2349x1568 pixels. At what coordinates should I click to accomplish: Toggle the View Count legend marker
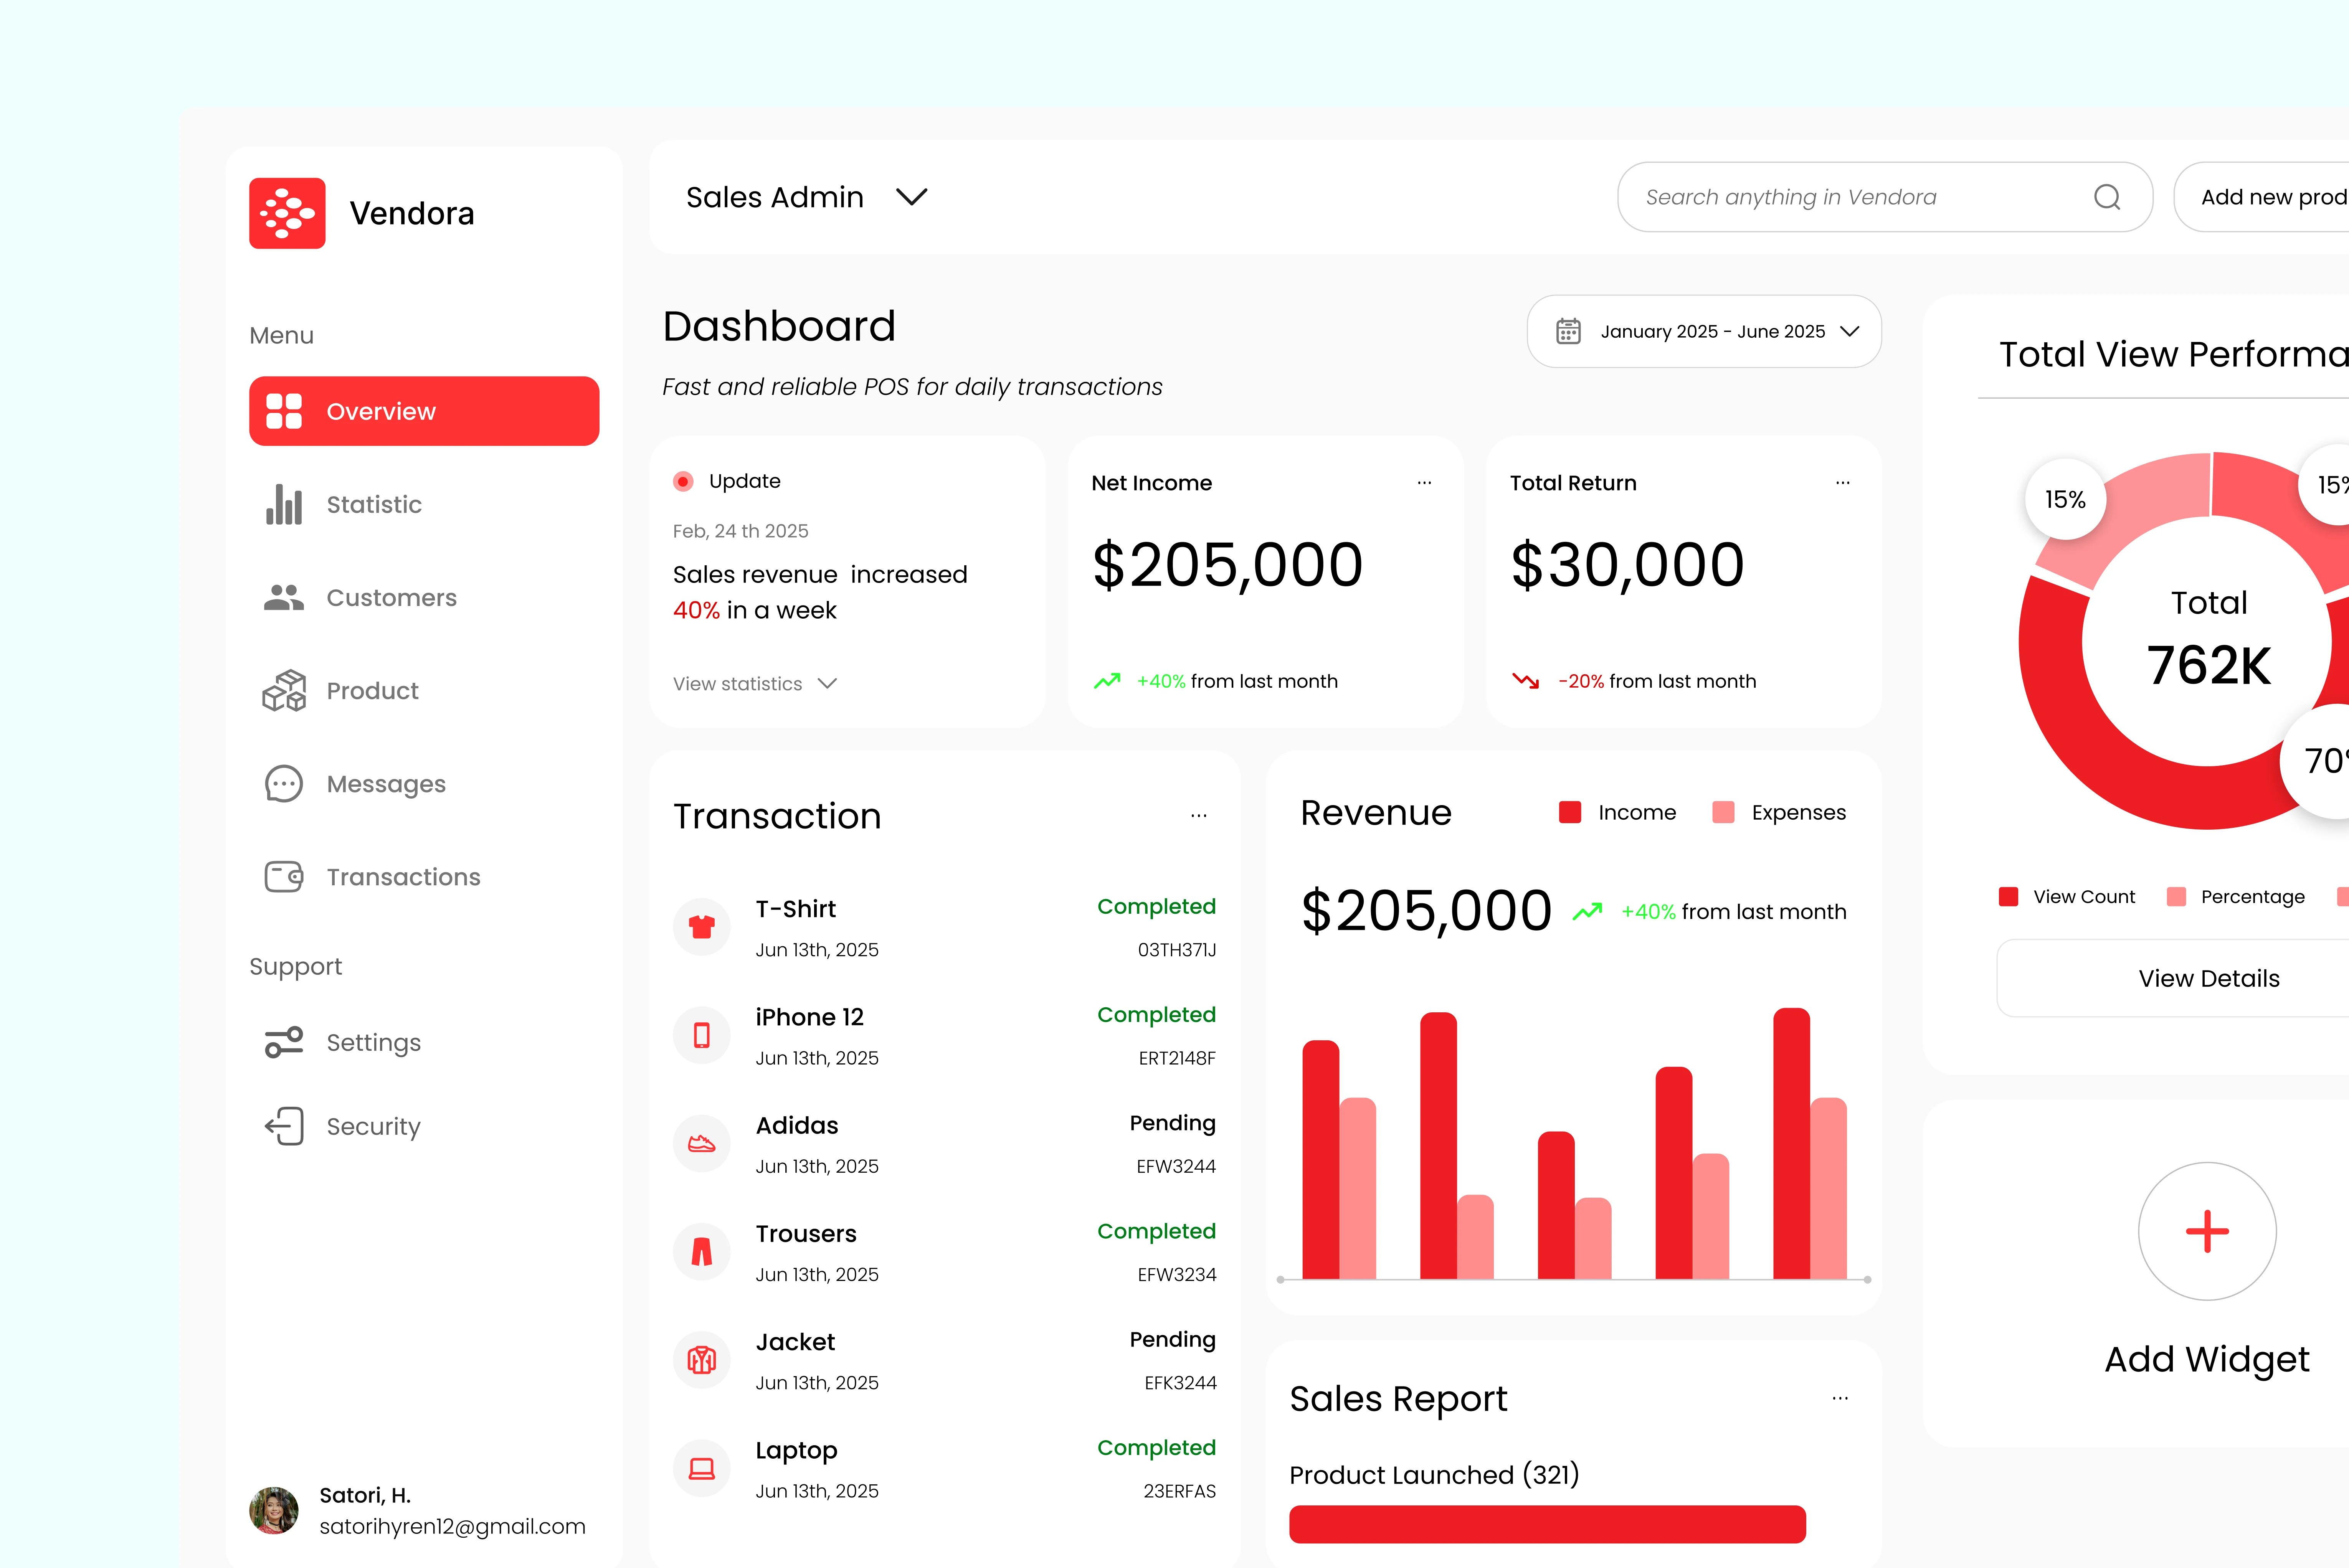pos(2008,897)
